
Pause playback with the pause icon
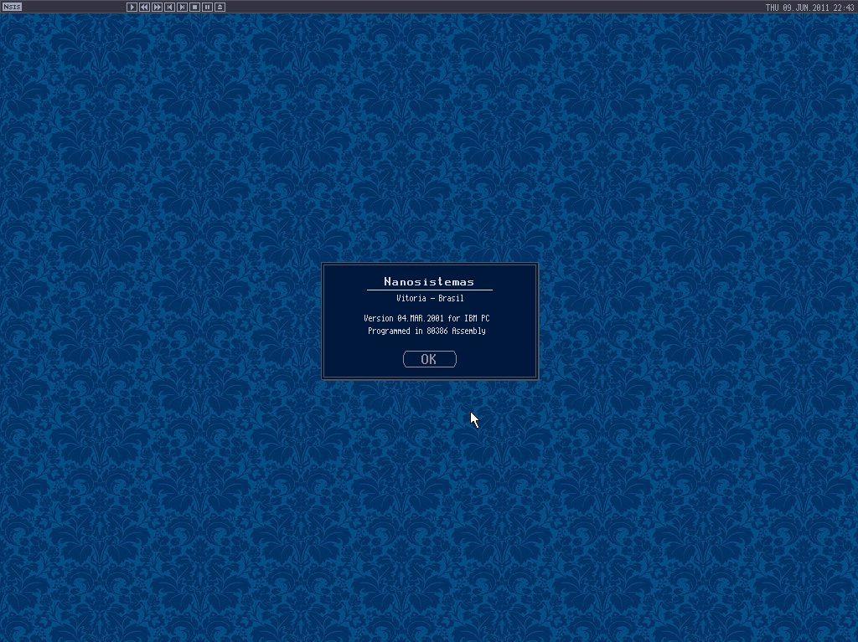(x=207, y=7)
